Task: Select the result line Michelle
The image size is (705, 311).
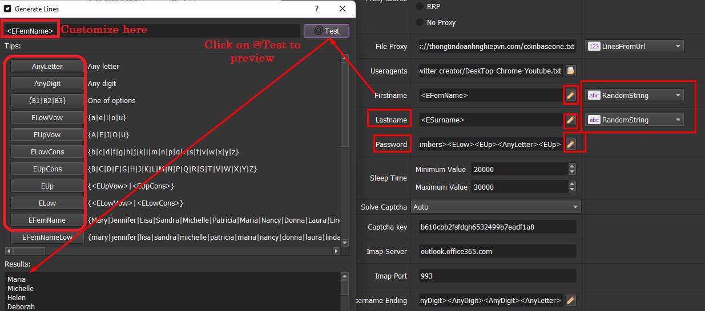Action: point(21,289)
